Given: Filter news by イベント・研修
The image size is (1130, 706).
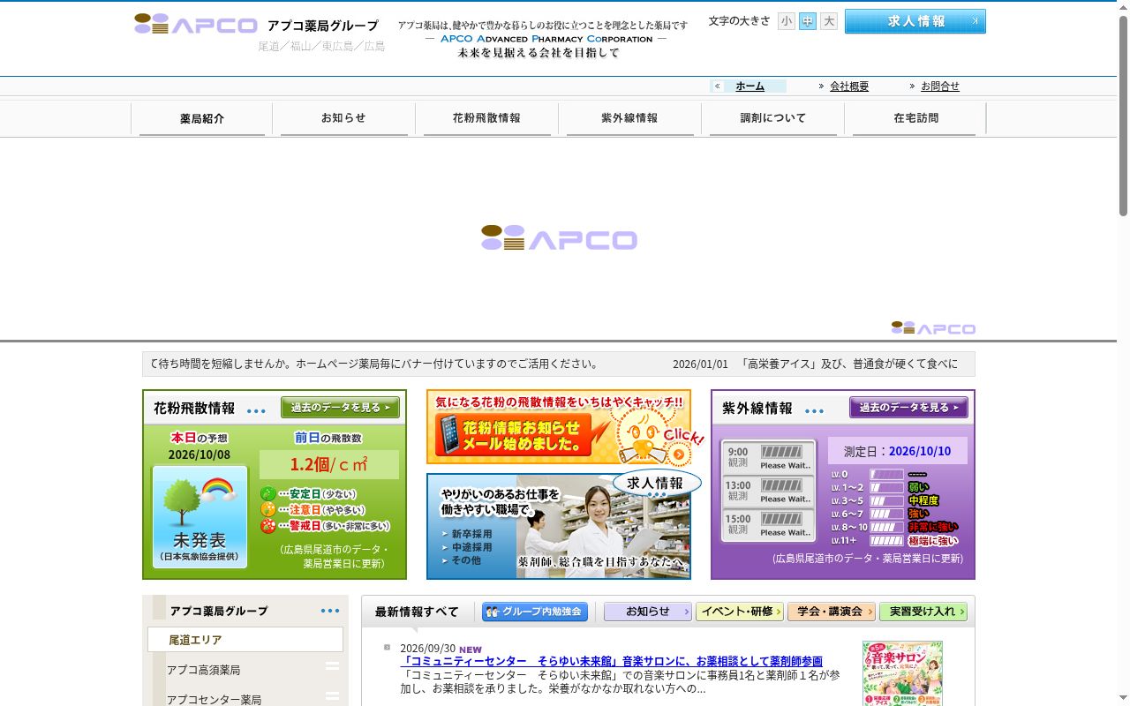Looking at the screenshot, I should 740,612.
